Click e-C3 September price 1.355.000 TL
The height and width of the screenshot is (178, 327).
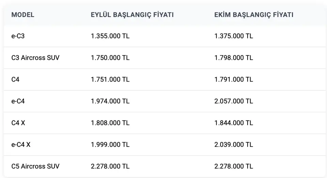pos(110,36)
